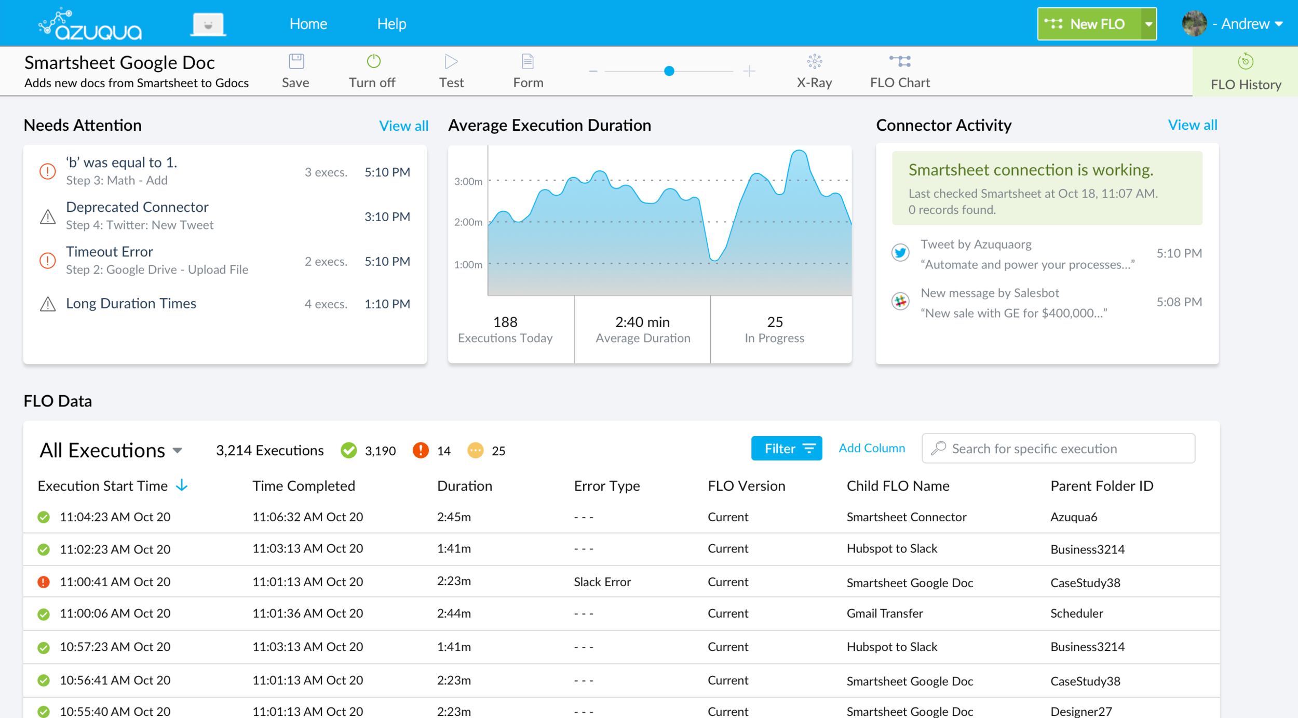This screenshot has width=1298, height=718.
Task: Open Long Duration Times alert
Action: pos(225,304)
